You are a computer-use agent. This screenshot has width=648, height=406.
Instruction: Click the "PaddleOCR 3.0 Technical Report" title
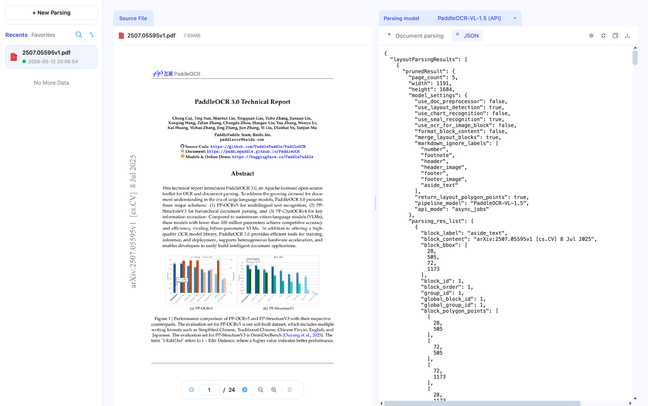click(x=242, y=102)
